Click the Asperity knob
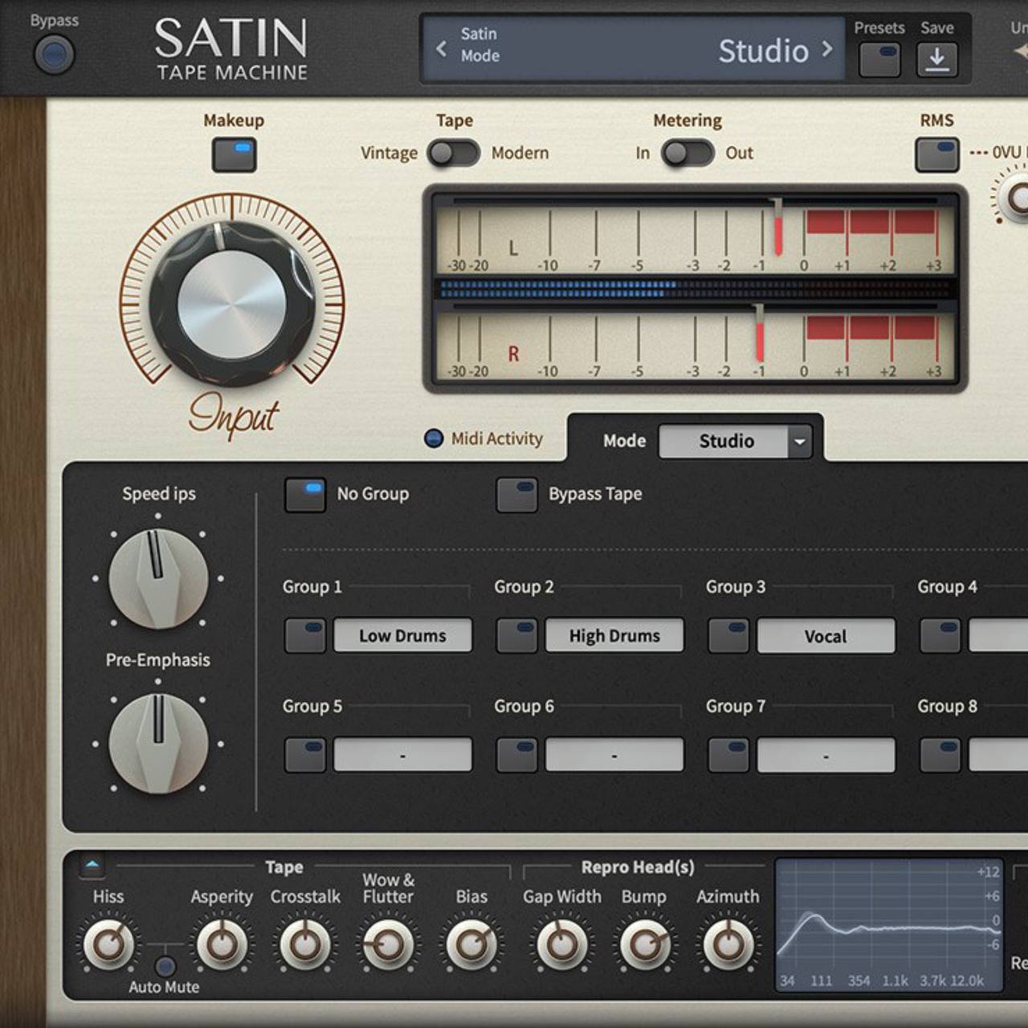This screenshot has width=1028, height=1028. 222,944
